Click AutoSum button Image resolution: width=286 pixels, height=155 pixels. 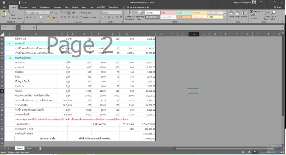pos(255,12)
